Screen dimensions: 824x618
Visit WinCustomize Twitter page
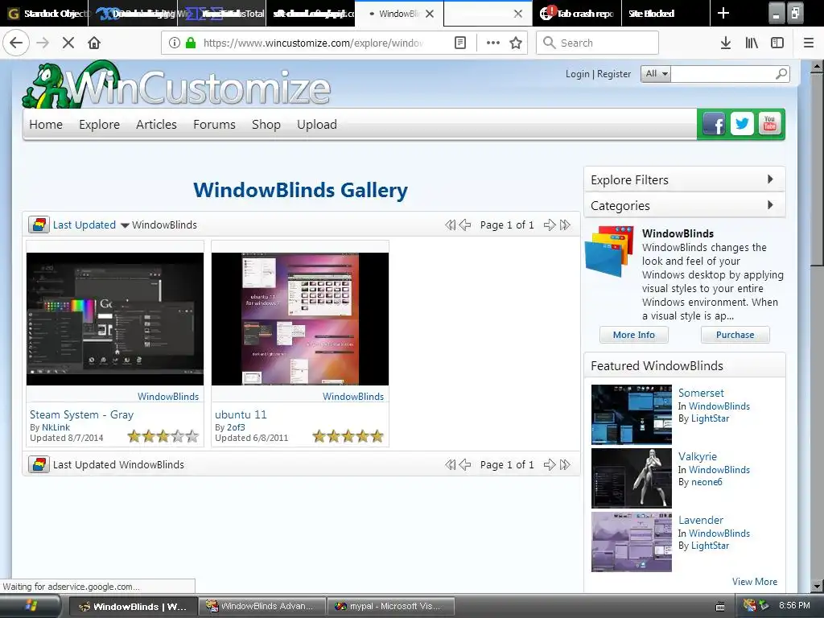[742, 124]
